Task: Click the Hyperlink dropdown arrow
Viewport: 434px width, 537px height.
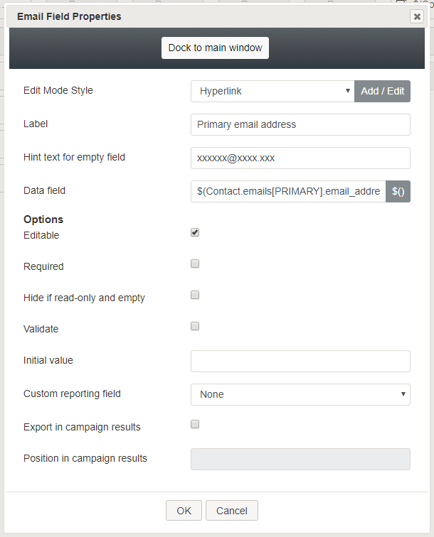Action: coord(347,91)
